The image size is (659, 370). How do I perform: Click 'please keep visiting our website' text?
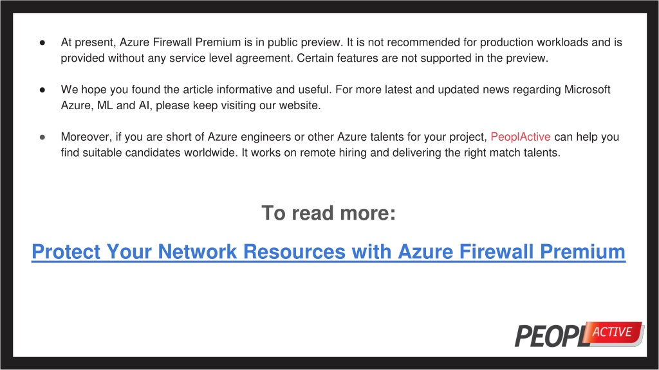tap(238, 105)
